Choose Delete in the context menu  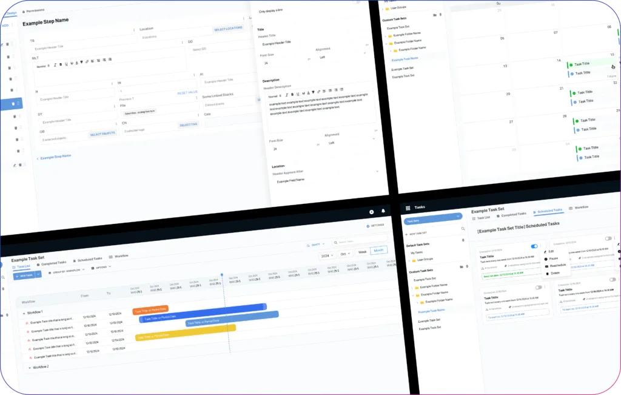coord(553,274)
